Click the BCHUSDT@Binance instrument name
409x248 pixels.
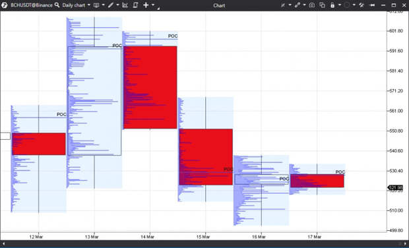(x=32, y=5)
